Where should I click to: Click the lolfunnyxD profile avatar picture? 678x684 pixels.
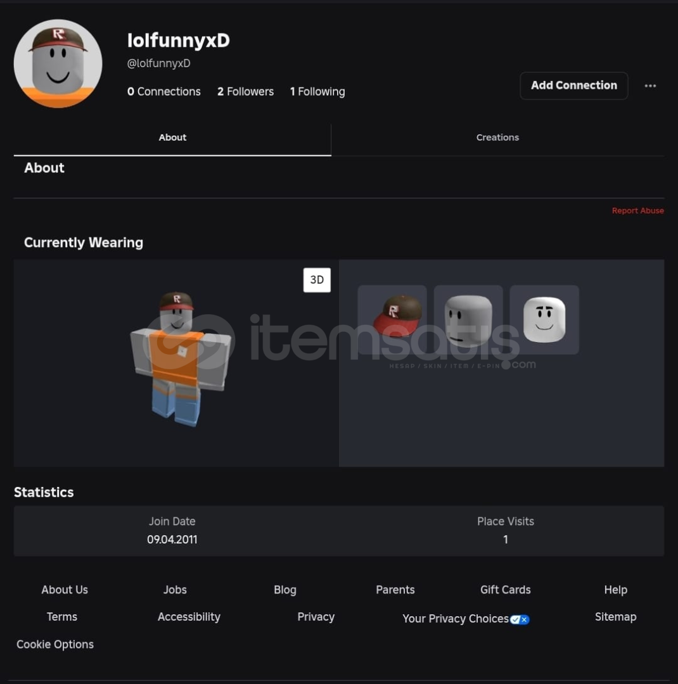point(58,64)
